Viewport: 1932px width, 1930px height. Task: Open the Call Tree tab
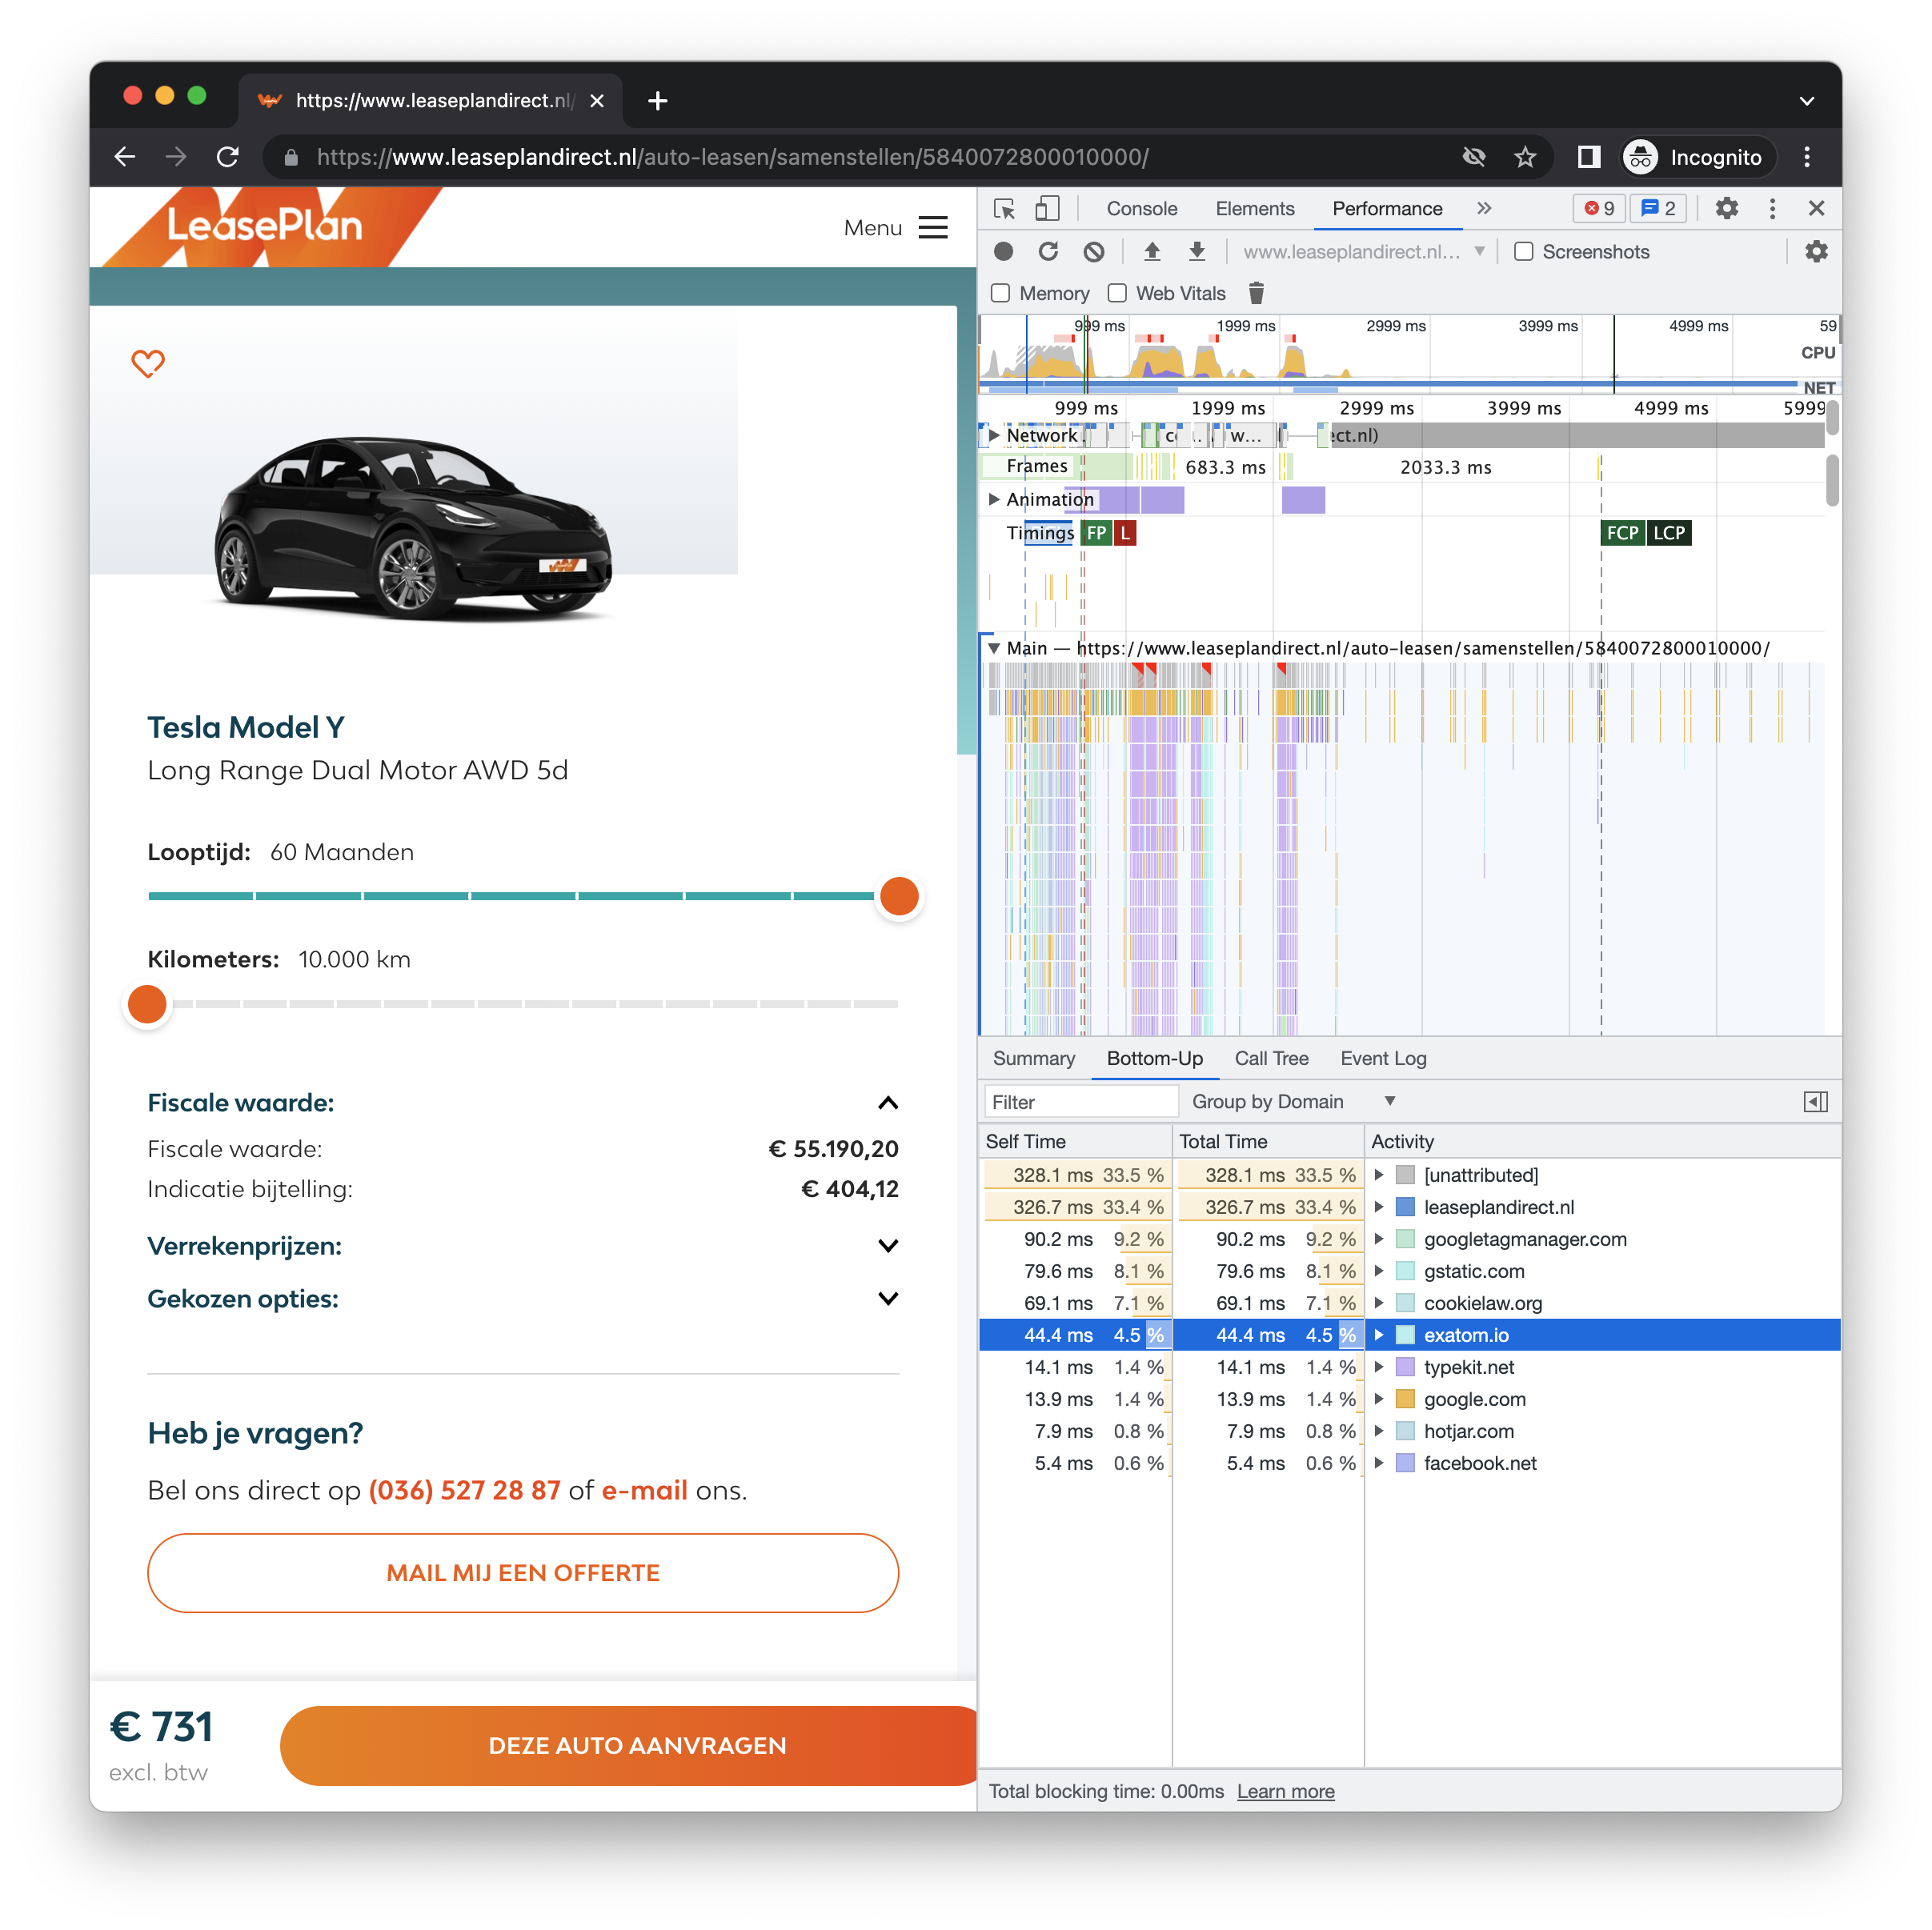1271,1058
